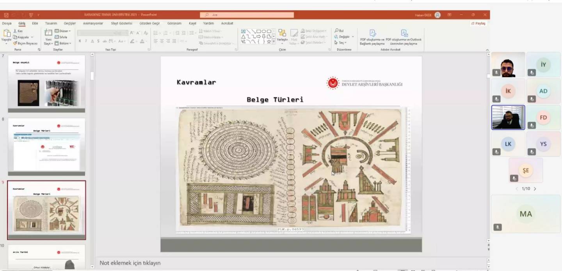Image resolution: width=562 pixels, height=271 pixels.
Task: Open the Tasarım ribbon tab
Action: coord(51,23)
